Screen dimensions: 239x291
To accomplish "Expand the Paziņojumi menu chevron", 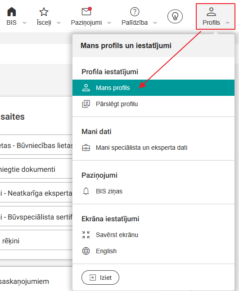I will 109,23.
